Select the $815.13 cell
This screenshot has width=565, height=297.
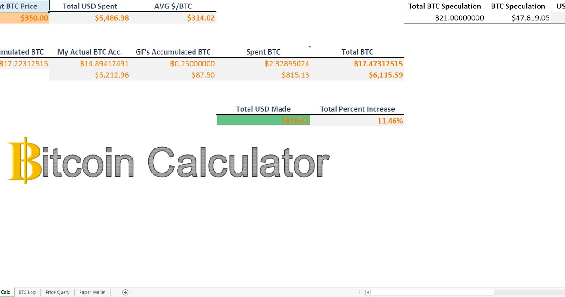263,75
